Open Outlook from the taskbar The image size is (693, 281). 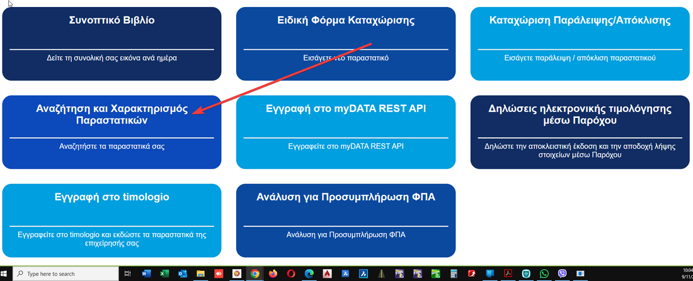(183, 274)
